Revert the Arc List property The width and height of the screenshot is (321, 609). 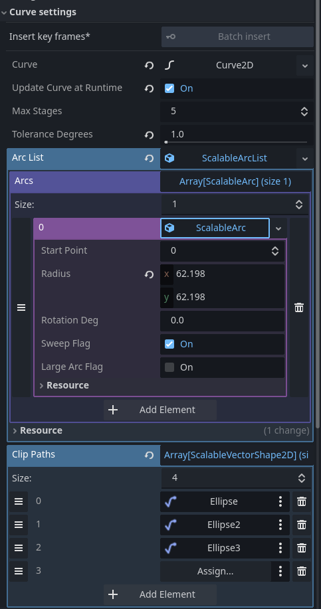[150, 159]
